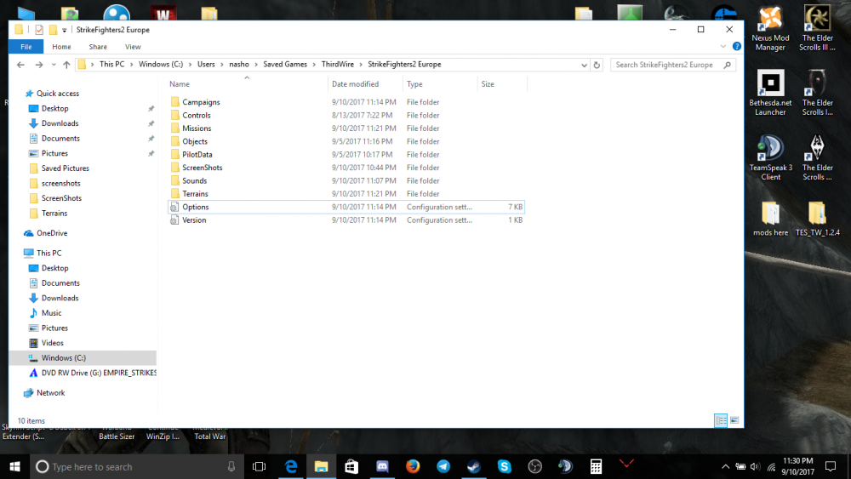
Task: Open the 'mods here' desktop folder
Action: click(x=770, y=219)
